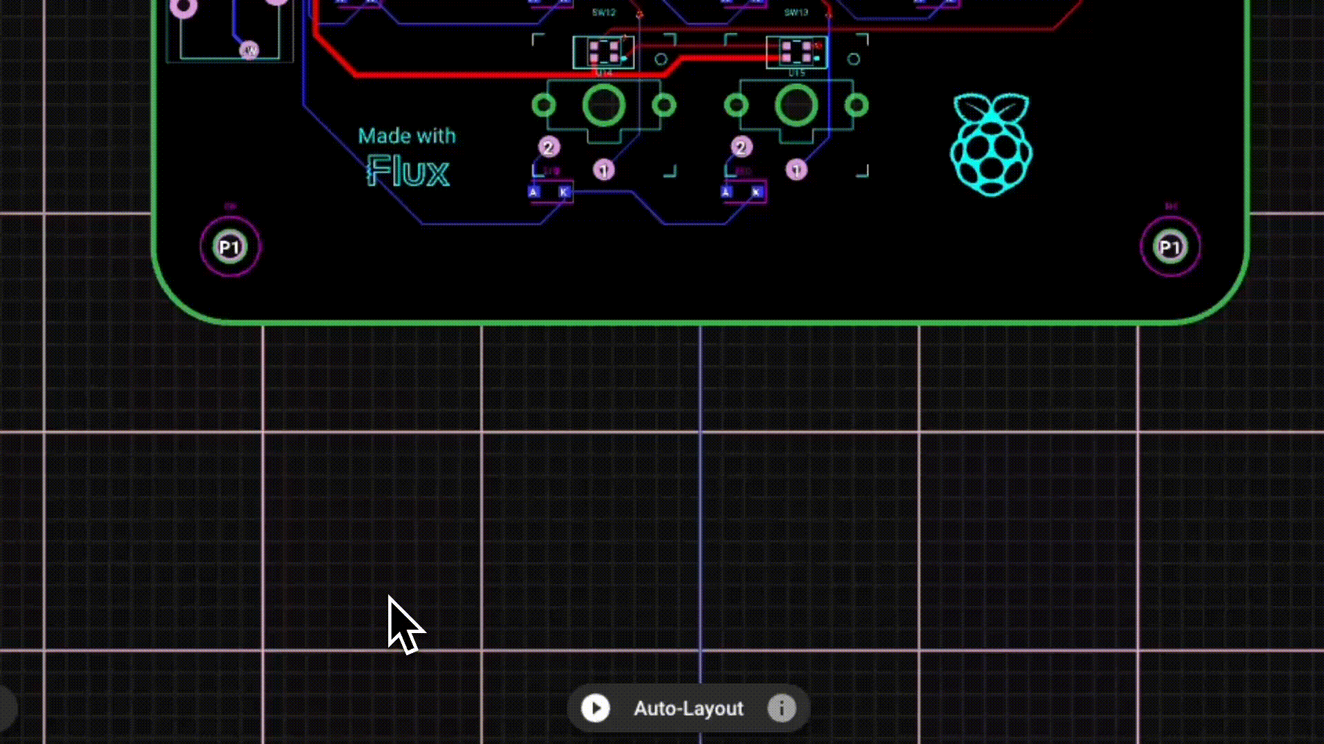Click the Flux logo silkscreen on the board
This screenshot has width=1324, height=744.
click(408, 171)
